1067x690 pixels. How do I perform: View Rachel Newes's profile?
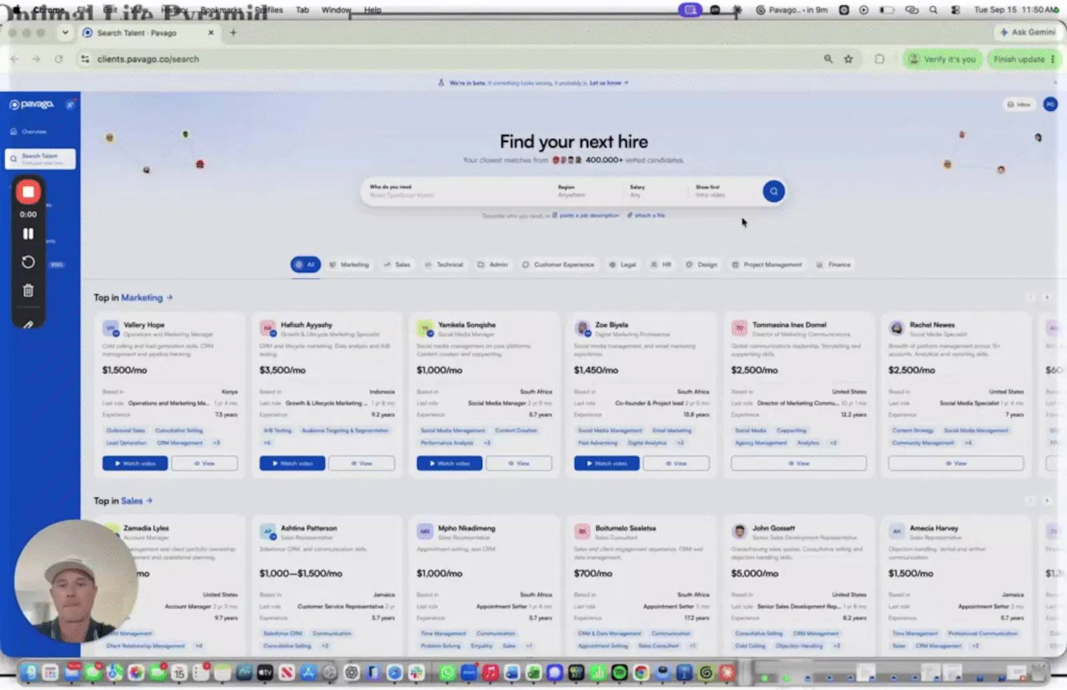click(956, 463)
